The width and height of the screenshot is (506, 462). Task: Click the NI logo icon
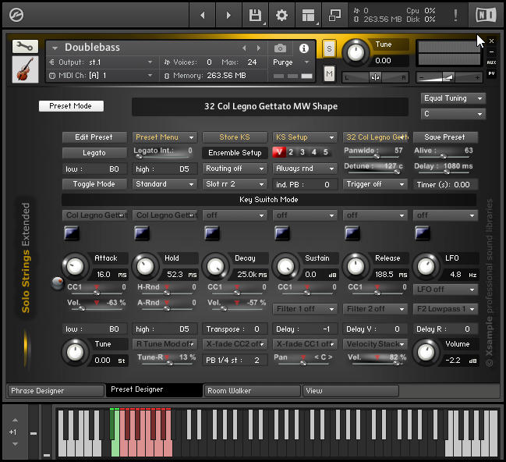click(486, 15)
